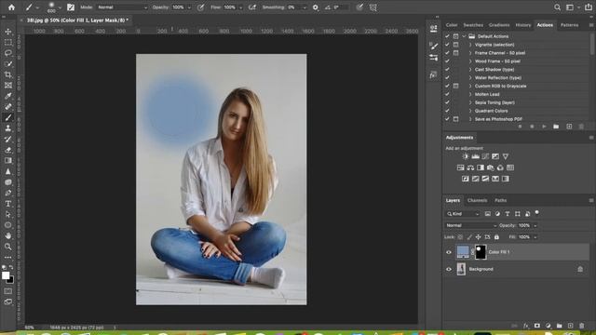Select the Lasso tool
Screen dimensions: 596x335
pos(8,53)
